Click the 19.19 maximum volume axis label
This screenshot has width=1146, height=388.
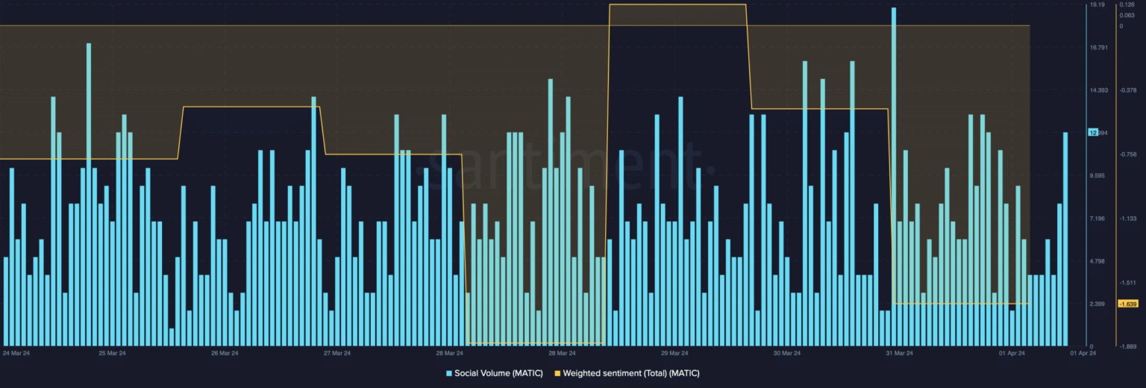1098,4
